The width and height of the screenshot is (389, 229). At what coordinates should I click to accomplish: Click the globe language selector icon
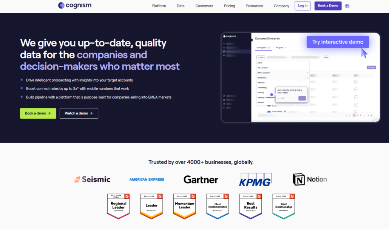pyautogui.click(x=347, y=6)
